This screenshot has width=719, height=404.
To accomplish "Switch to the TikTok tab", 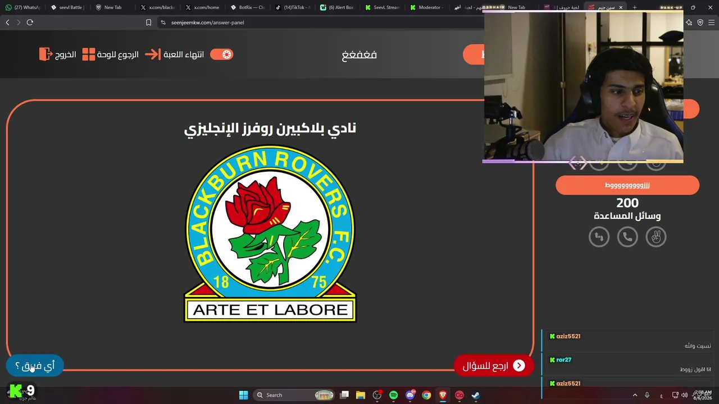I will [293, 7].
